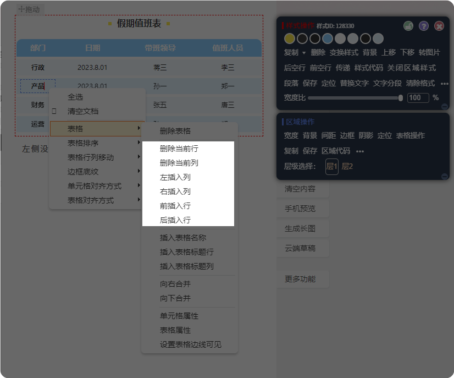Viewport: 454px width, 378px height.
Task: Click 替换文字 in the style panel
Action: coord(354,83)
